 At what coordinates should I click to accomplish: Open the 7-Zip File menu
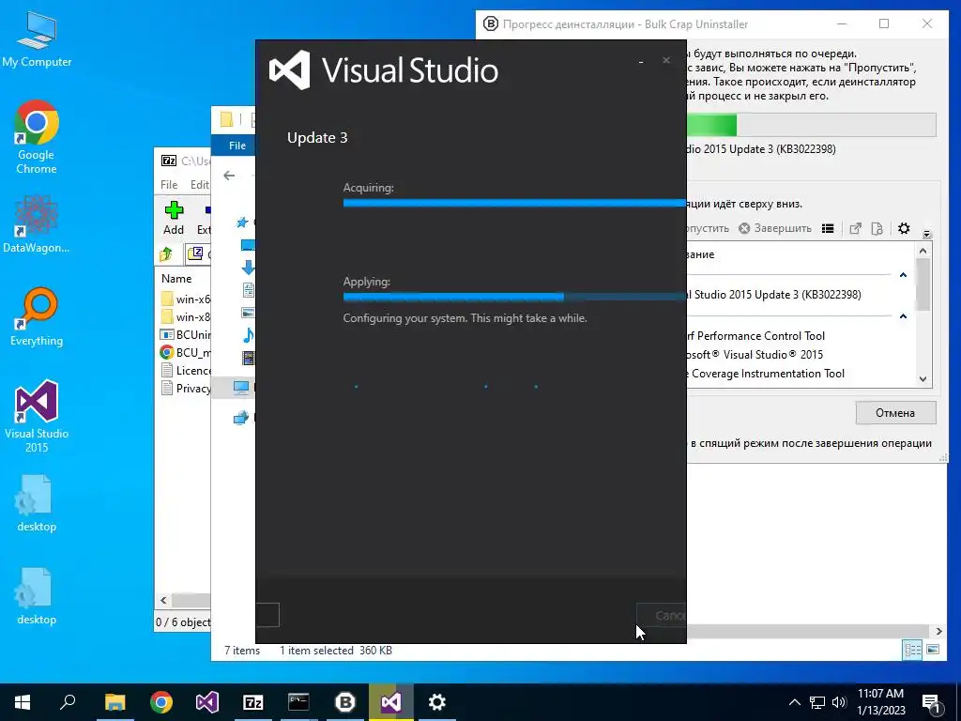coord(169,185)
